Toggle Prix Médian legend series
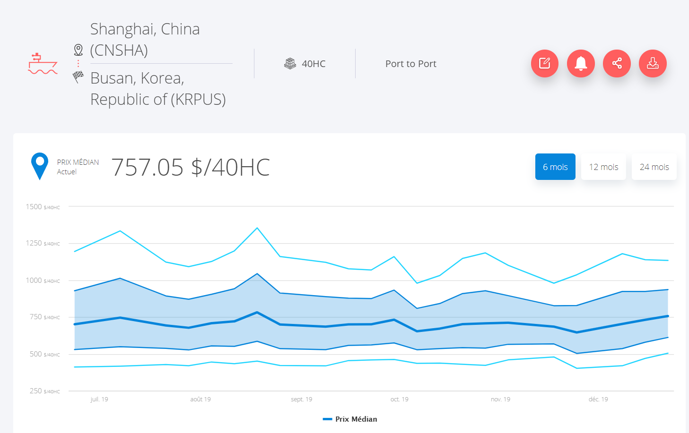689x433 pixels. point(356,419)
